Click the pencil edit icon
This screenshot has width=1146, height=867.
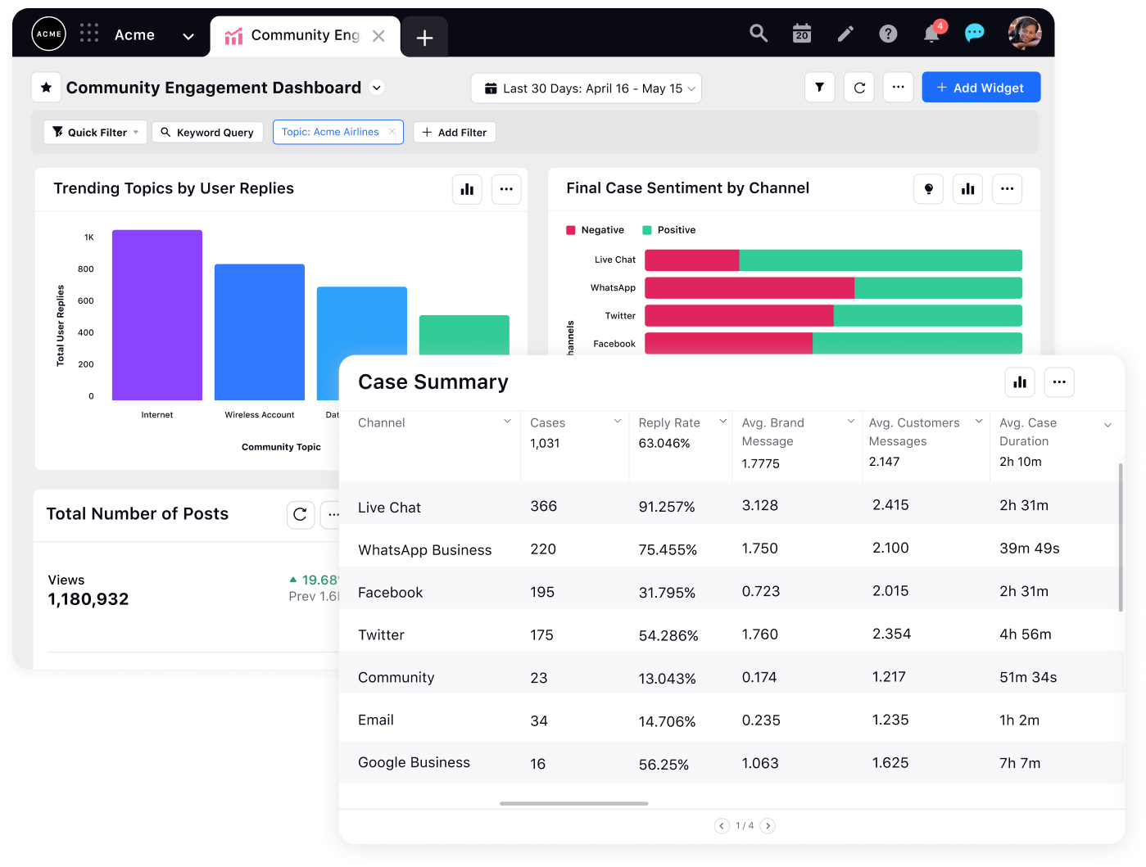(845, 34)
